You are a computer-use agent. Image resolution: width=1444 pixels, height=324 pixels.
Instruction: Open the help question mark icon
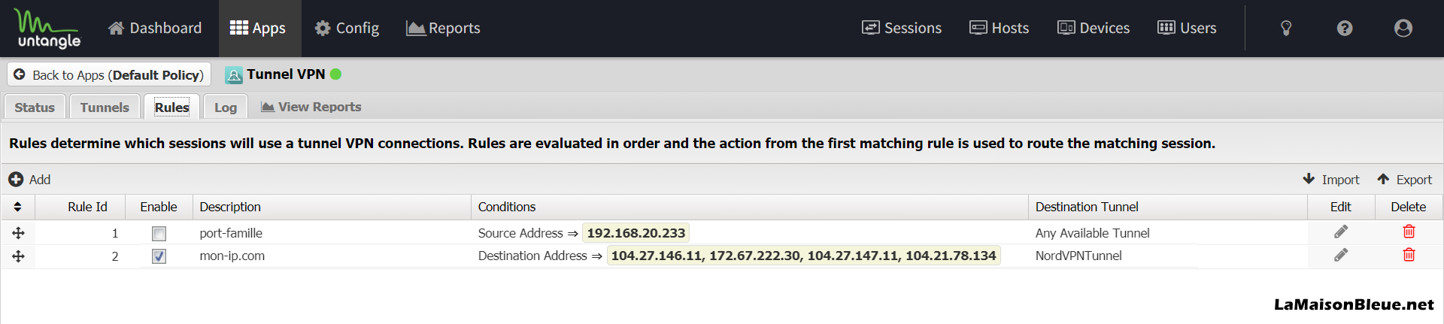point(1345,29)
